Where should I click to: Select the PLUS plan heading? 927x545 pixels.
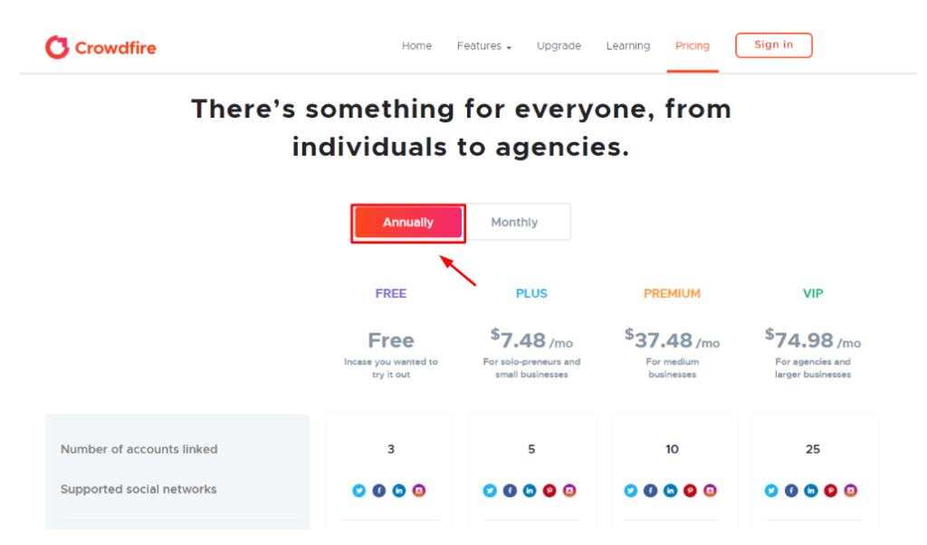tap(531, 293)
